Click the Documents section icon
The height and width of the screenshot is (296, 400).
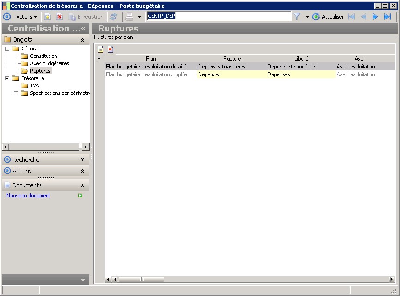(7, 185)
